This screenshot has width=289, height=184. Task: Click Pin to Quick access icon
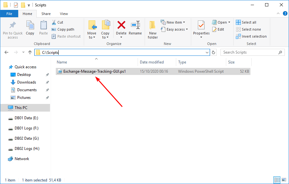[x=13, y=25]
